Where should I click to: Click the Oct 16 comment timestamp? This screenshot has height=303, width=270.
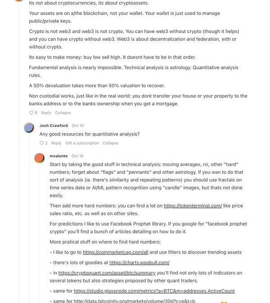click(x=77, y=156)
